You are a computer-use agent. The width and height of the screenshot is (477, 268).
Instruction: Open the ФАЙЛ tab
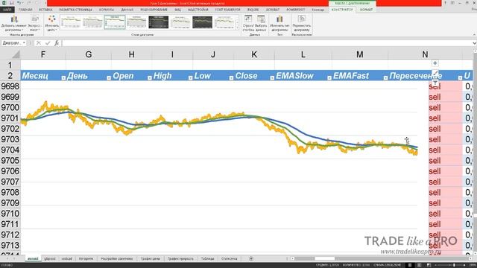pos(7,10)
